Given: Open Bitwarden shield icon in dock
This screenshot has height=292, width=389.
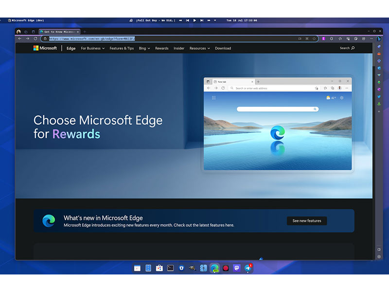Looking at the screenshot, I should (x=181, y=268).
